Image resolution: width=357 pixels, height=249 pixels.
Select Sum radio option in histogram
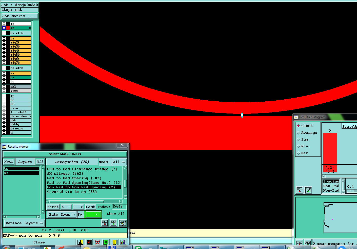pos(299,139)
